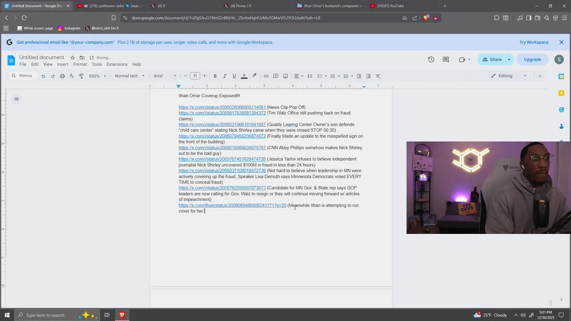Open spelling and grammar check icon
Viewport: 571px width, 321px height.
tap(72, 76)
